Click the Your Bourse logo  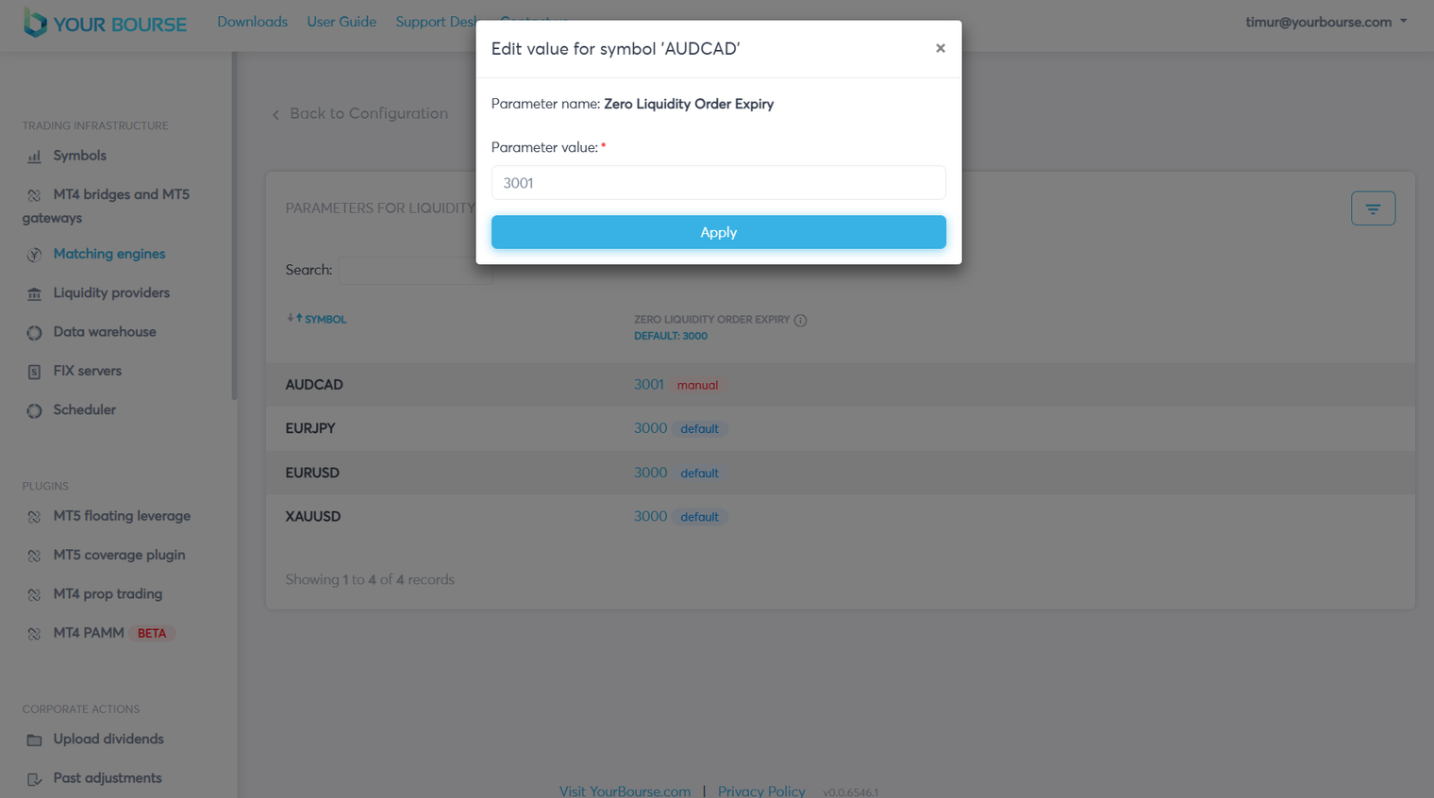105,23
